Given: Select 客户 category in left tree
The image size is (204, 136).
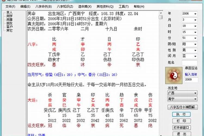Looking at the screenshot, I should coord(9,27).
